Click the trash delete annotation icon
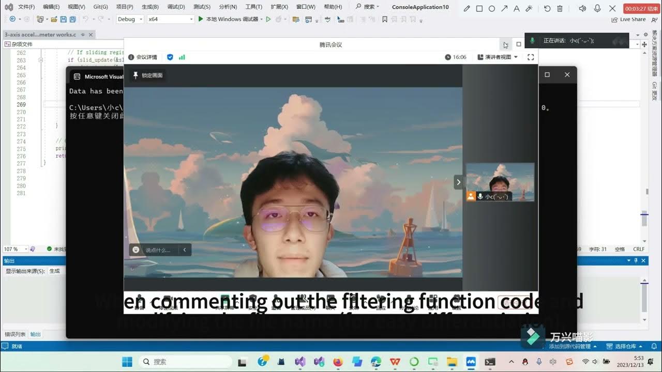 click(560, 8)
